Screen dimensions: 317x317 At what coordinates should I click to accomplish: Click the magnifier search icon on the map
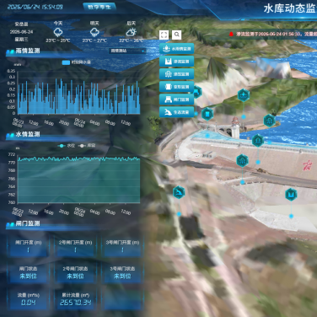(177, 35)
